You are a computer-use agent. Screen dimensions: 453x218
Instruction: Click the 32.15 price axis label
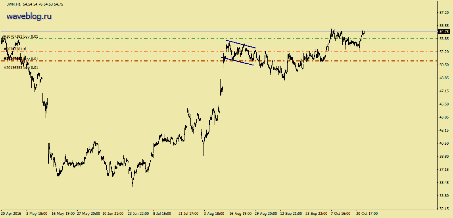click(x=443, y=209)
